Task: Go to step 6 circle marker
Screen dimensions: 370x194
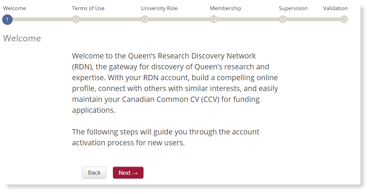Action: (344, 19)
